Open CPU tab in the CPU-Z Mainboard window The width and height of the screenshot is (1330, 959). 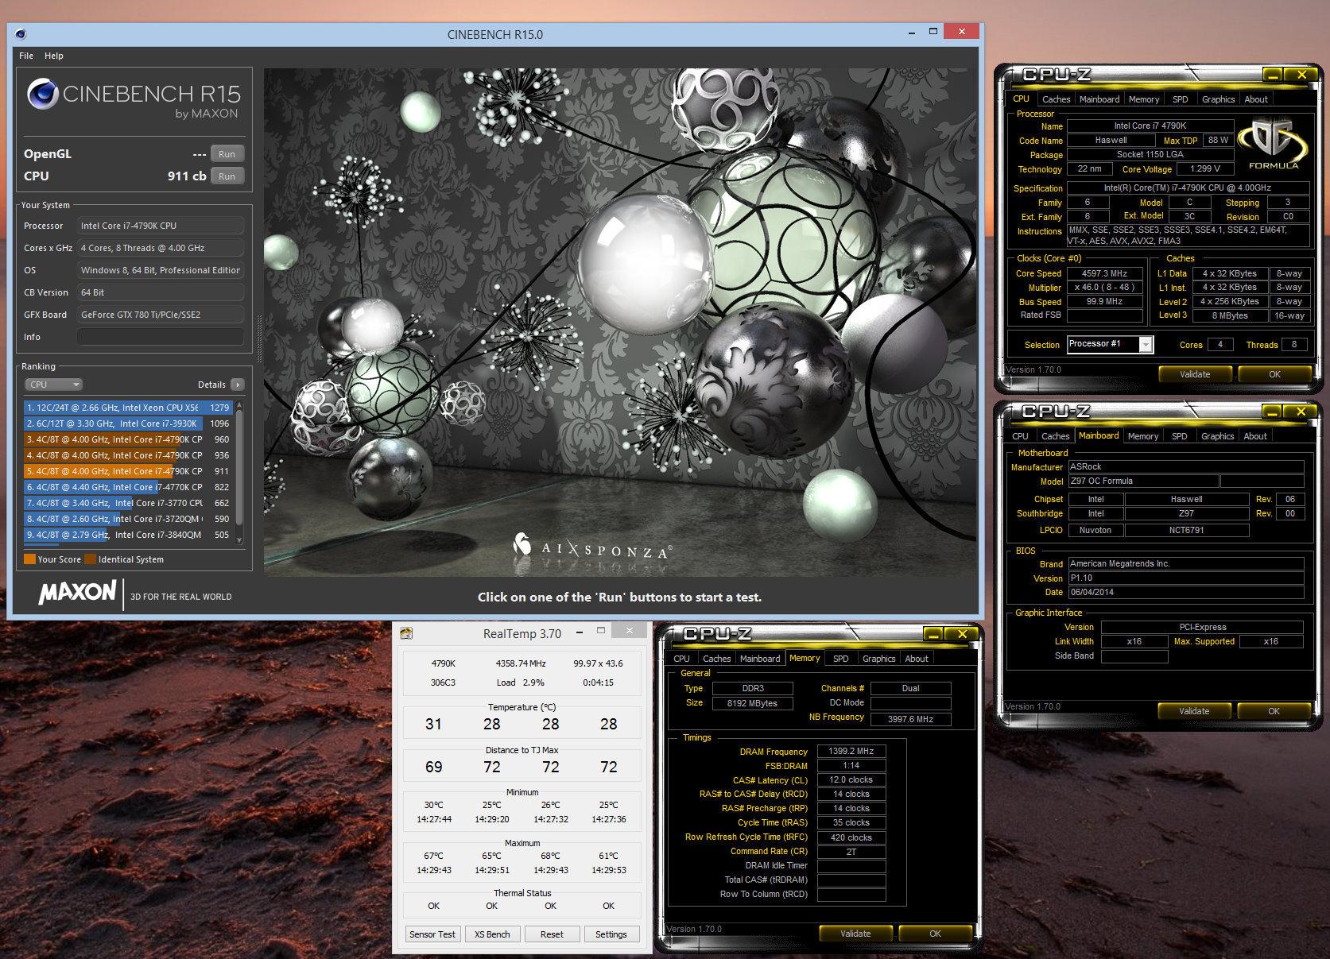(x=1021, y=436)
